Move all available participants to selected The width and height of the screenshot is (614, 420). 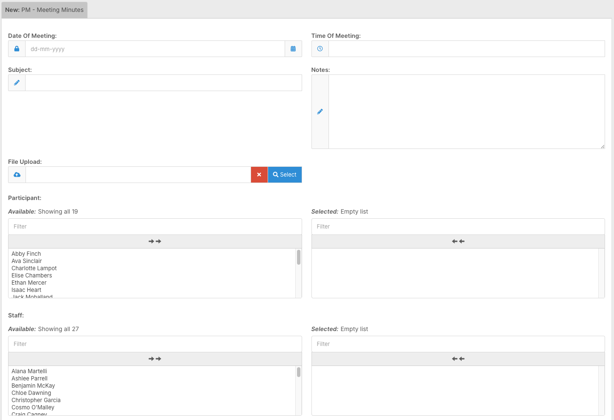click(x=155, y=242)
